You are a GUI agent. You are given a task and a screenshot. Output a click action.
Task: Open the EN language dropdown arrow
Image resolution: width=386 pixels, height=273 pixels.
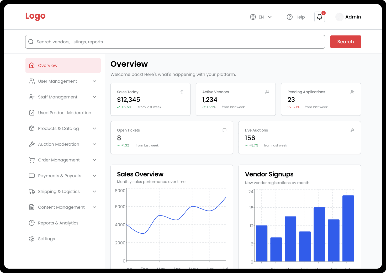[x=270, y=17]
